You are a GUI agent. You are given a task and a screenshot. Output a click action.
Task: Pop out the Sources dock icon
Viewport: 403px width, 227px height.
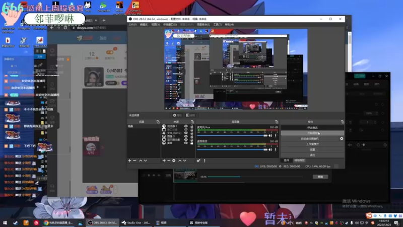click(x=192, y=122)
